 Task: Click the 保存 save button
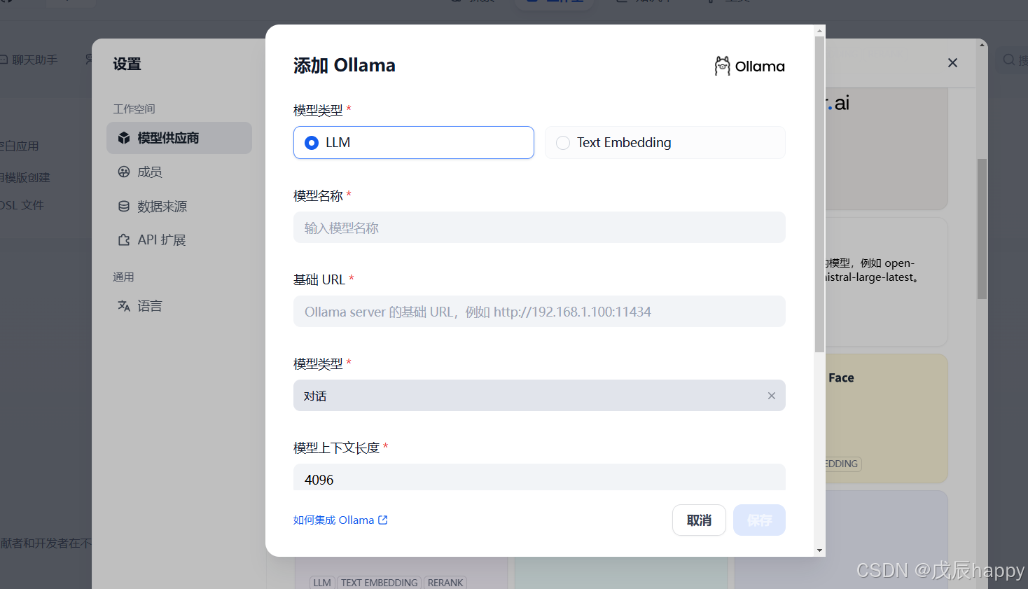[x=759, y=520]
